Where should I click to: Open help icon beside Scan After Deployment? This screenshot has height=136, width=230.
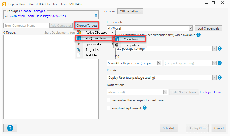(220, 63)
